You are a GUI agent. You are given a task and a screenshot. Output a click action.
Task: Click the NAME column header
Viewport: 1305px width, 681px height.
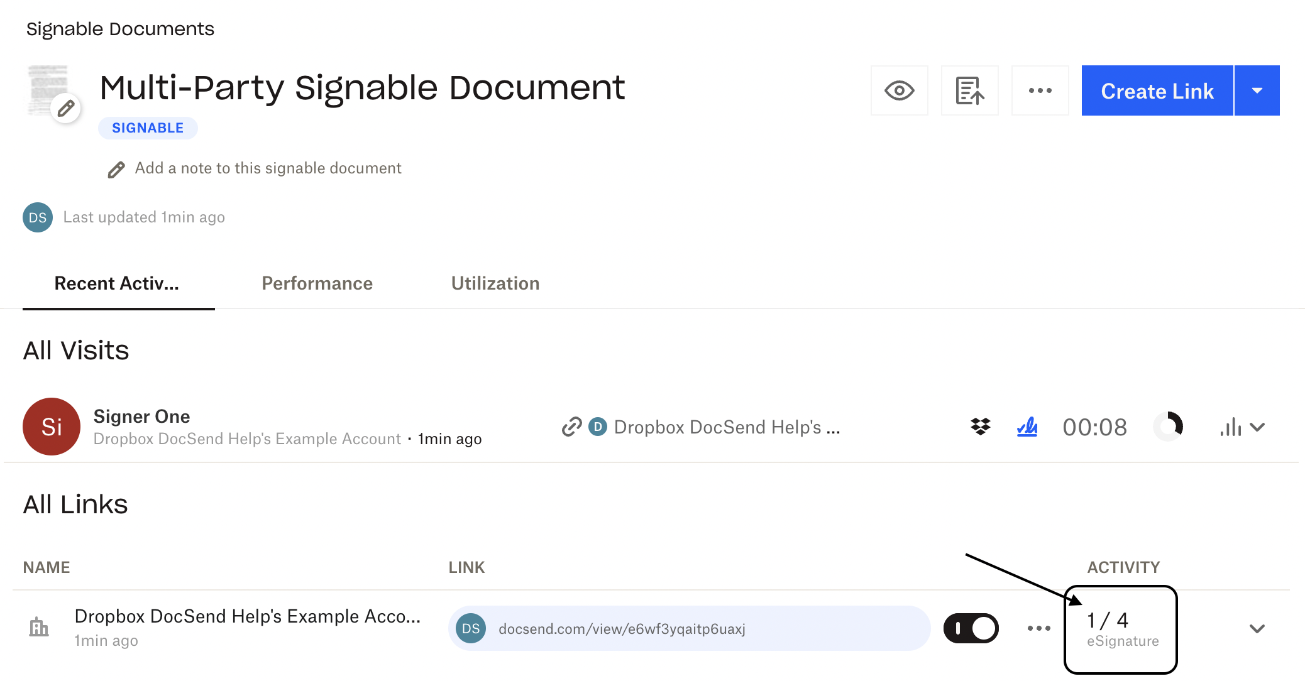point(47,567)
